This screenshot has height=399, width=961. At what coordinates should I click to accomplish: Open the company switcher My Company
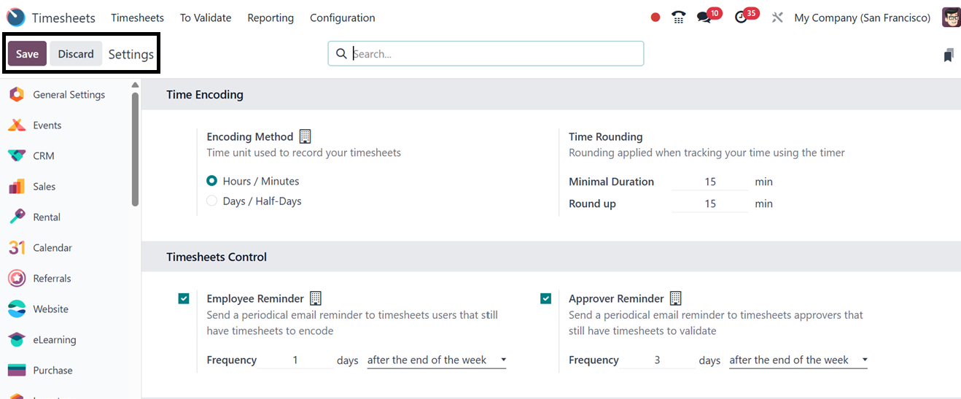point(862,18)
